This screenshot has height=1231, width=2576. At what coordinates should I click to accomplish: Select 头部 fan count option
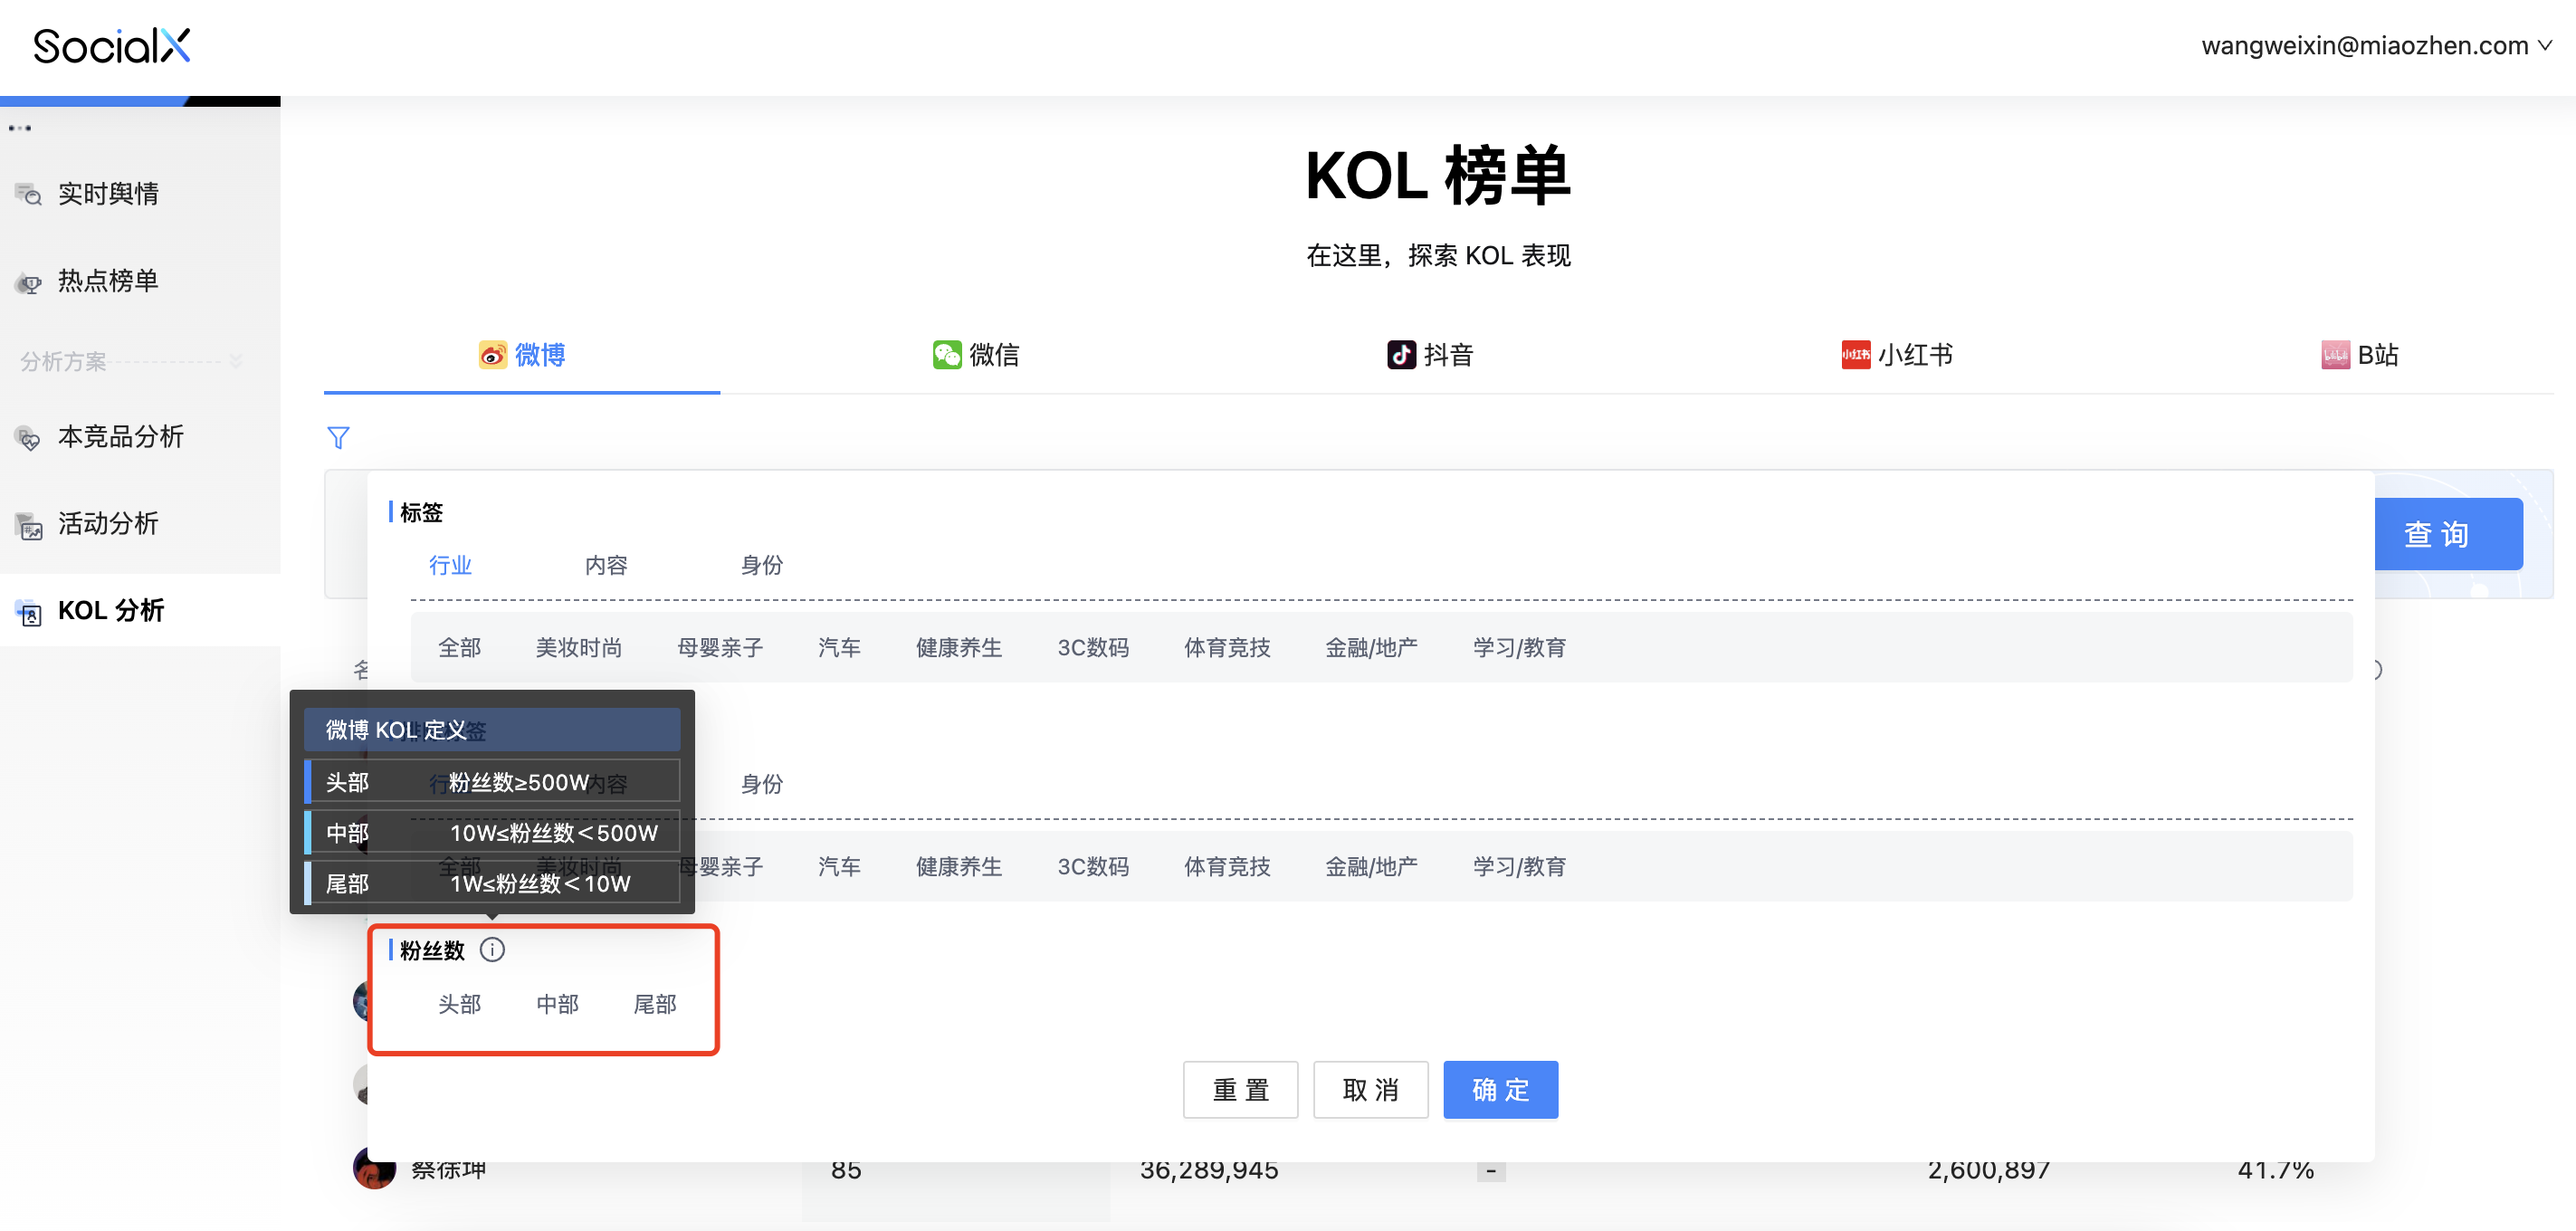coord(459,1004)
